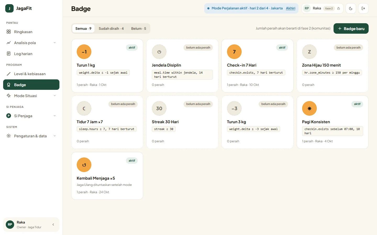This screenshot has width=377, height=235.
Task: Click 1 peraih · Raka · 24 Okt
Action: [x=93, y=192]
